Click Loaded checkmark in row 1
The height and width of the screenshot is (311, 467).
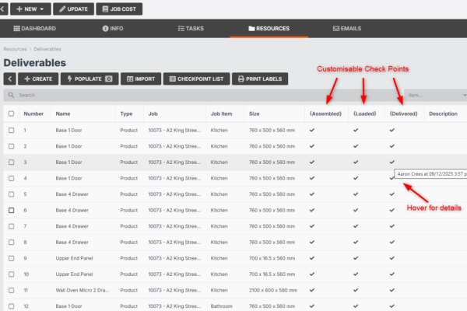(x=356, y=131)
